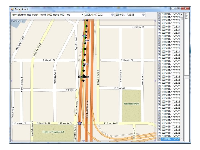Click the timestamp list scroll down arrow
The image size is (200, 150).
click(x=182, y=139)
